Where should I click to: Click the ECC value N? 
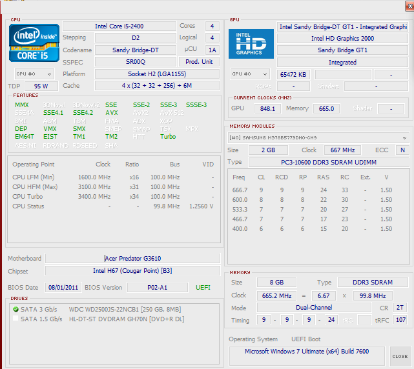402,150
